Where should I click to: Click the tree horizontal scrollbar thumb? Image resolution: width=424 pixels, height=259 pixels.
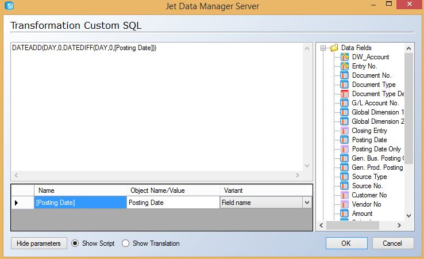point(353,225)
